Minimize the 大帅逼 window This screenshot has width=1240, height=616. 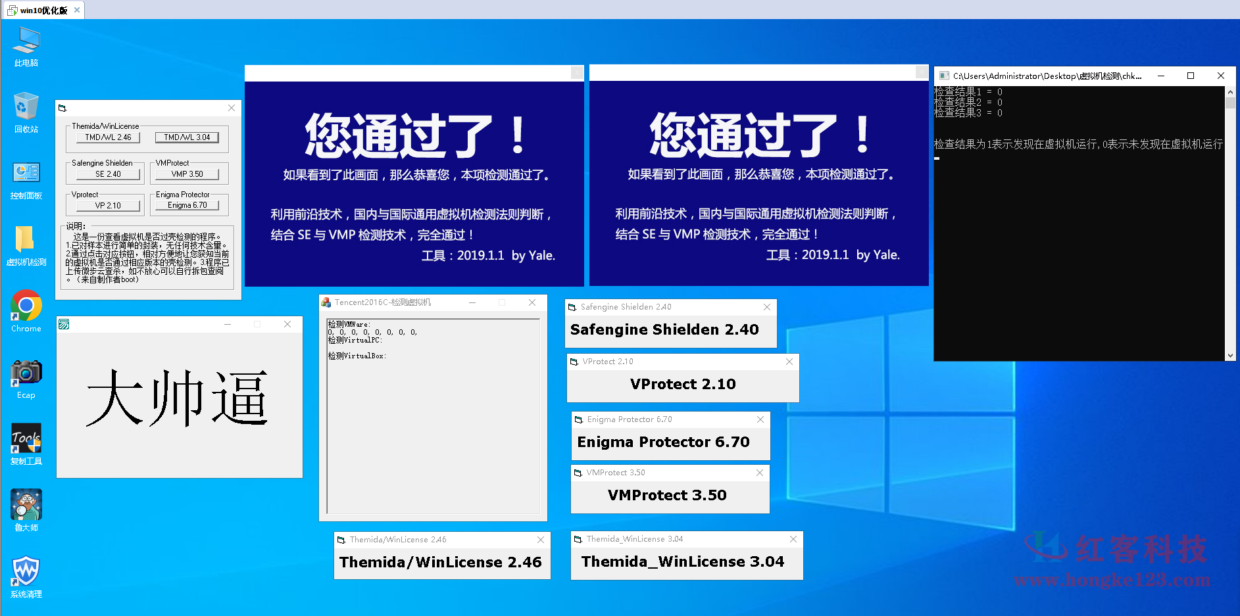click(x=228, y=324)
